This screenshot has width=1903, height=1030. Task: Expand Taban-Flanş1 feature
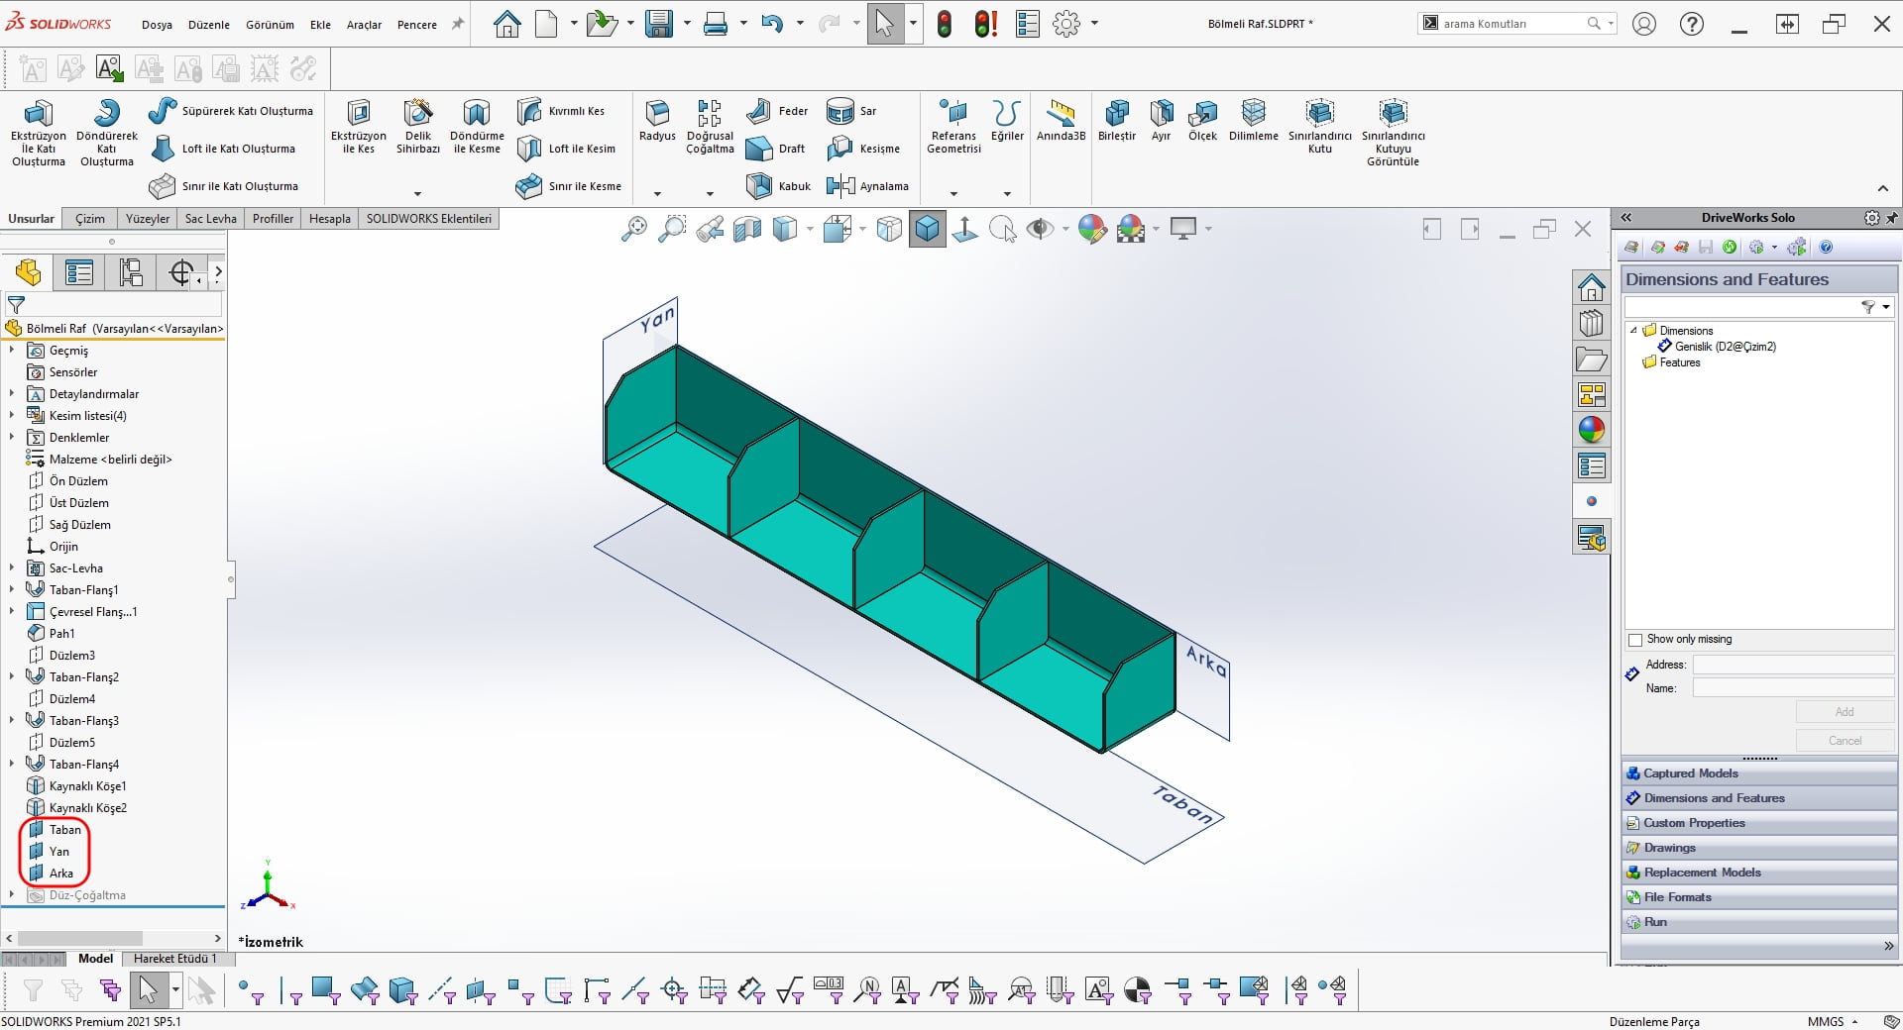tap(12, 590)
